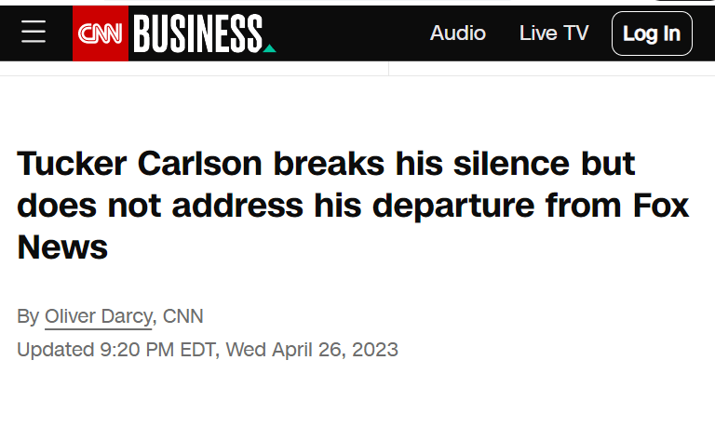
Task: Click the green triangle beside BUSINESS
Action: pos(269,47)
